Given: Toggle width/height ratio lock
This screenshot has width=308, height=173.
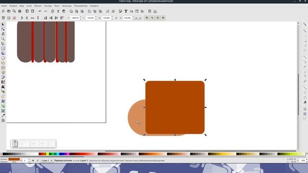Looking at the screenshot, I should point(116,18).
